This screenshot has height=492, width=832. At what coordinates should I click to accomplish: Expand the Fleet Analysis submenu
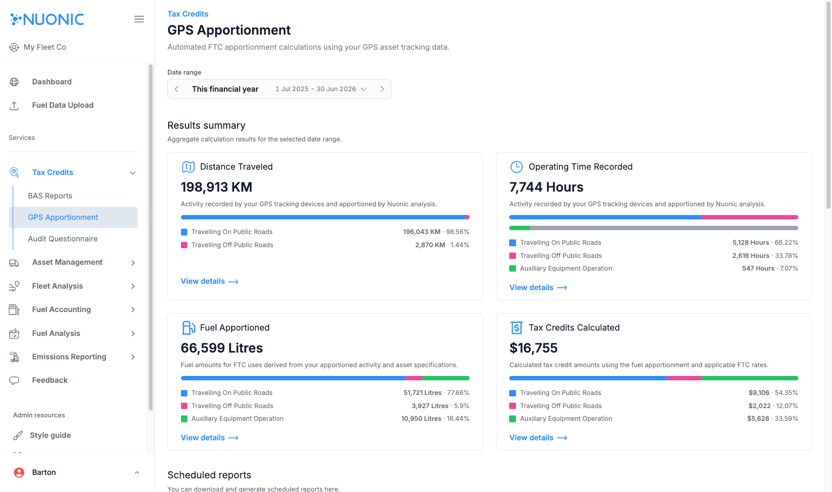pos(133,286)
